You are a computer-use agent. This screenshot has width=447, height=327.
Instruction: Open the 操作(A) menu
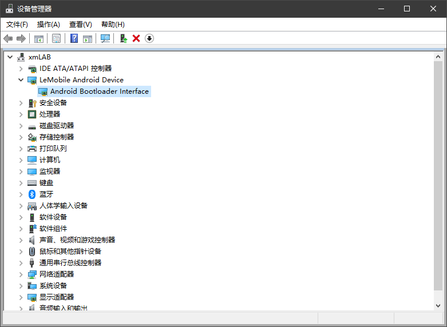48,25
